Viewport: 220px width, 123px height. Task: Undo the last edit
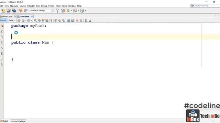[x=21, y=11]
